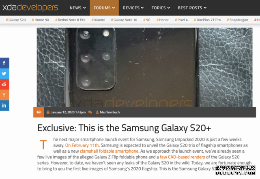
Task: Select the #Galaxy S20 tag
Action: (x=16, y=20)
